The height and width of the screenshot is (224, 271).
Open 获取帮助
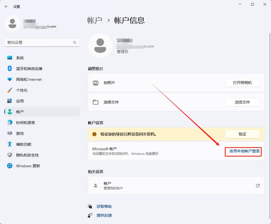pos(105,206)
